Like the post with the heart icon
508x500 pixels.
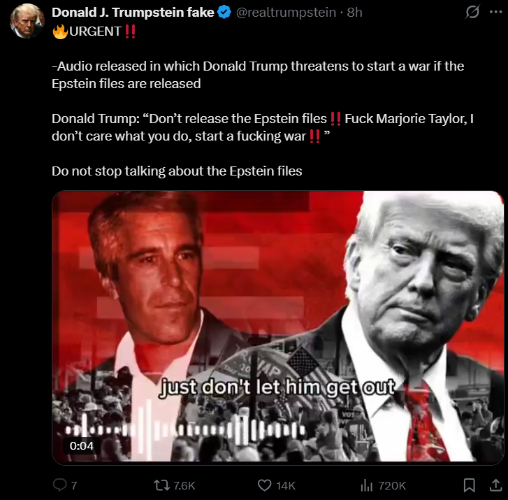click(264, 485)
